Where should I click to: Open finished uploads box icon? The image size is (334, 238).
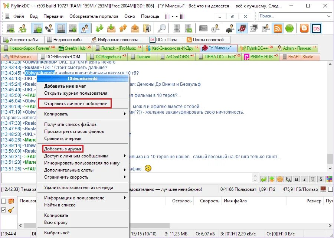135,28
